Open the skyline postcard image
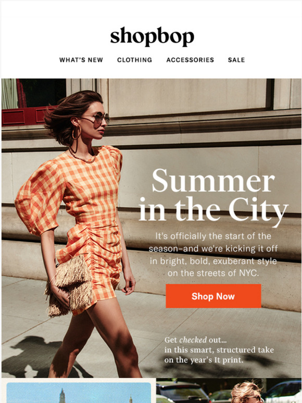 click(79, 393)
